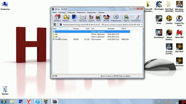Click the 02.02.2014 12:22 date cell
The width and height of the screenshot is (186, 104).
tap(113, 39)
